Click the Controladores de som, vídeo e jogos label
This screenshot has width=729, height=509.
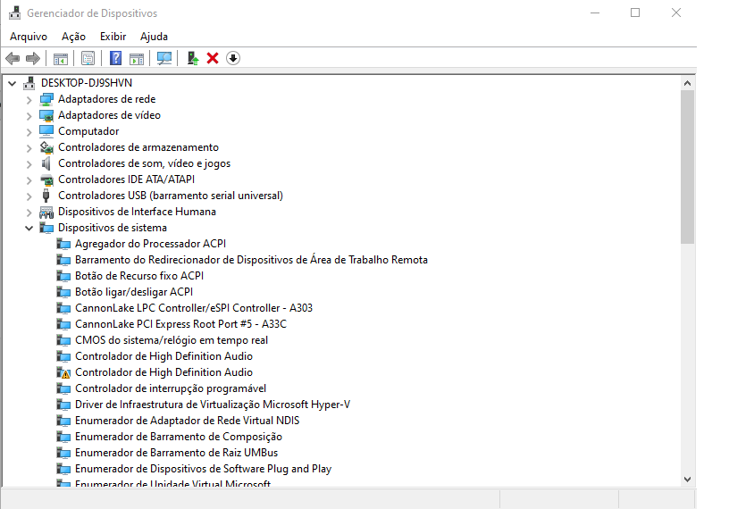[144, 163]
